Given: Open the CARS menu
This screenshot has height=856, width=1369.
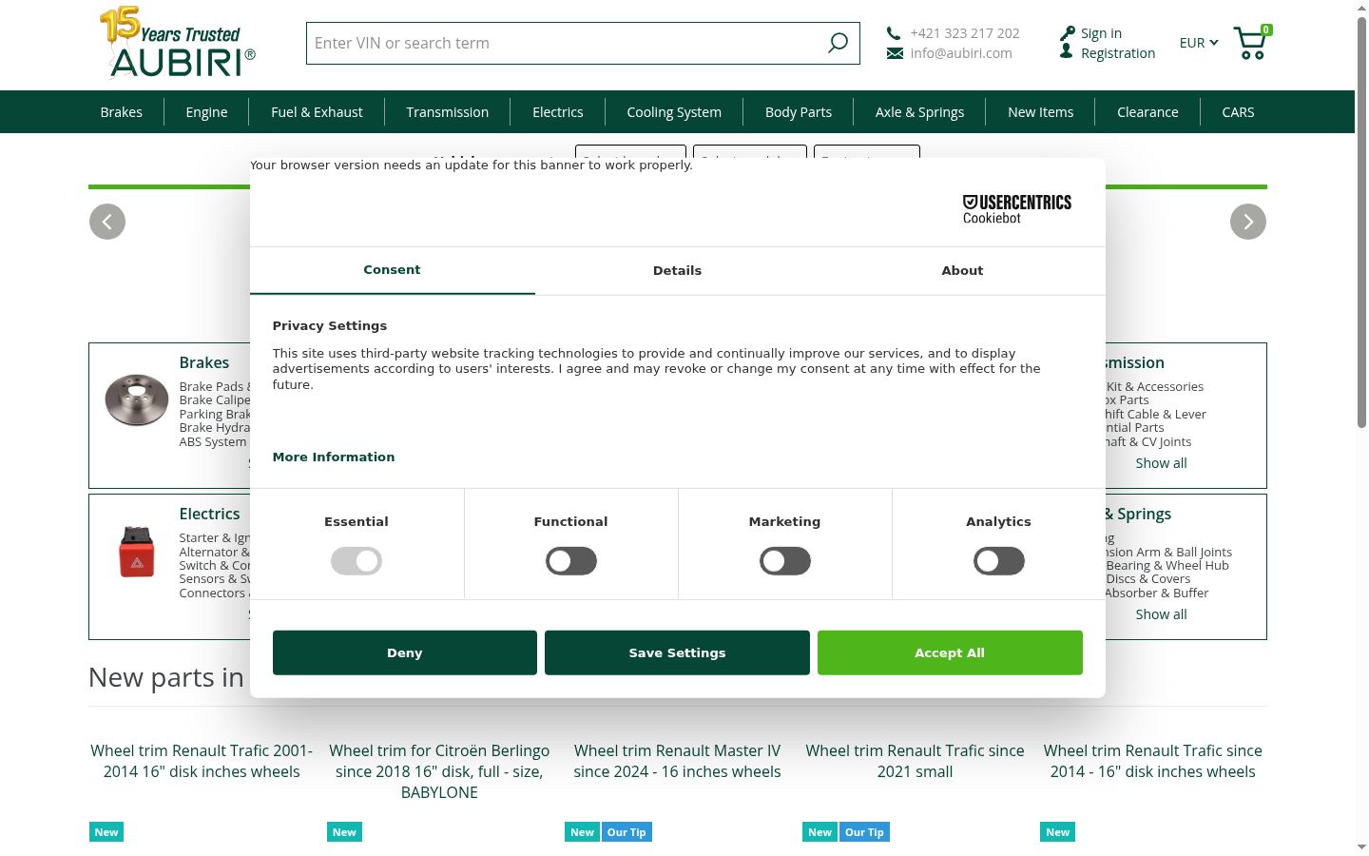Looking at the screenshot, I should [x=1238, y=112].
